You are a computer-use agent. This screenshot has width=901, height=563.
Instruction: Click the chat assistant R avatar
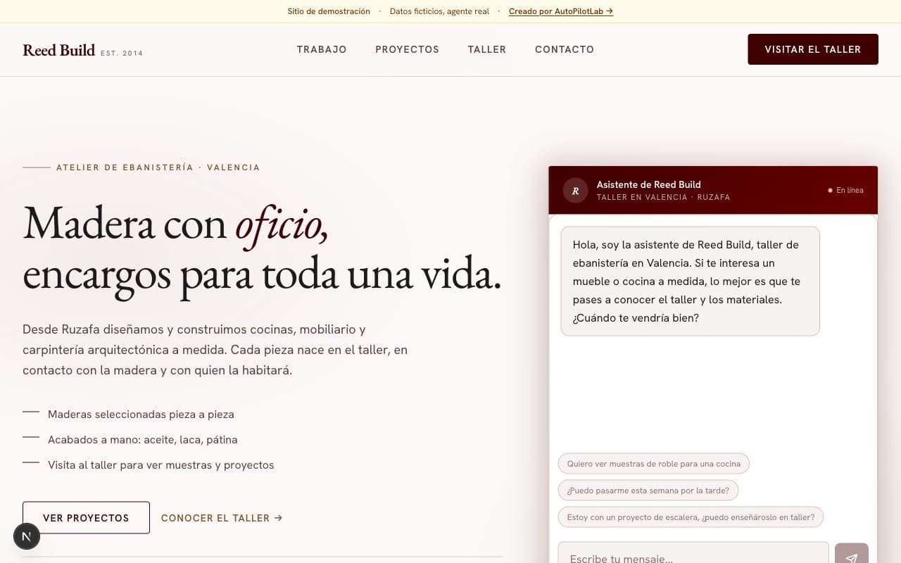[575, 191]
